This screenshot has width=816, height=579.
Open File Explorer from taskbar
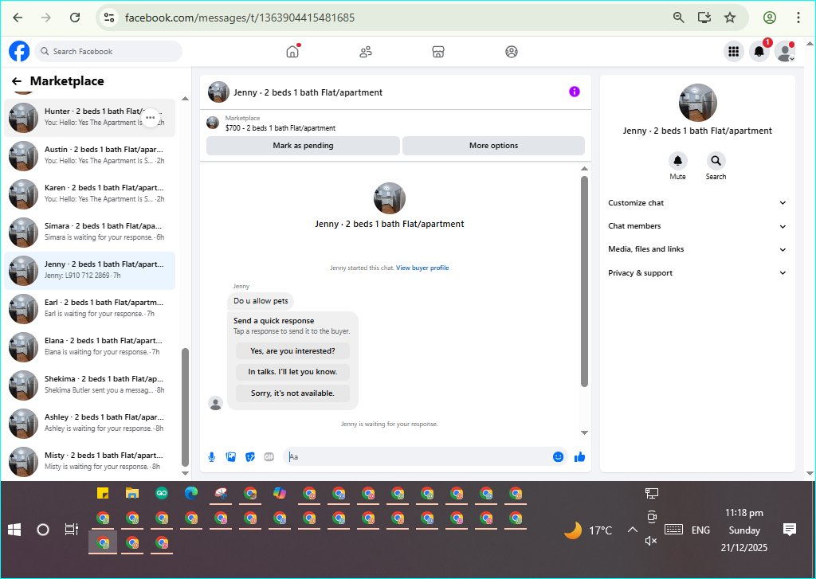132,493
